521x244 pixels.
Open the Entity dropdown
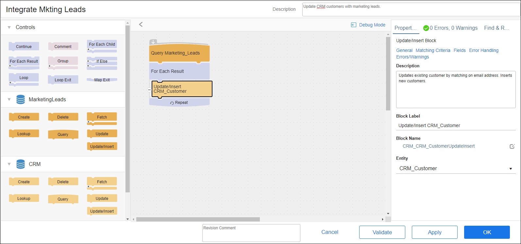[511, 169]
